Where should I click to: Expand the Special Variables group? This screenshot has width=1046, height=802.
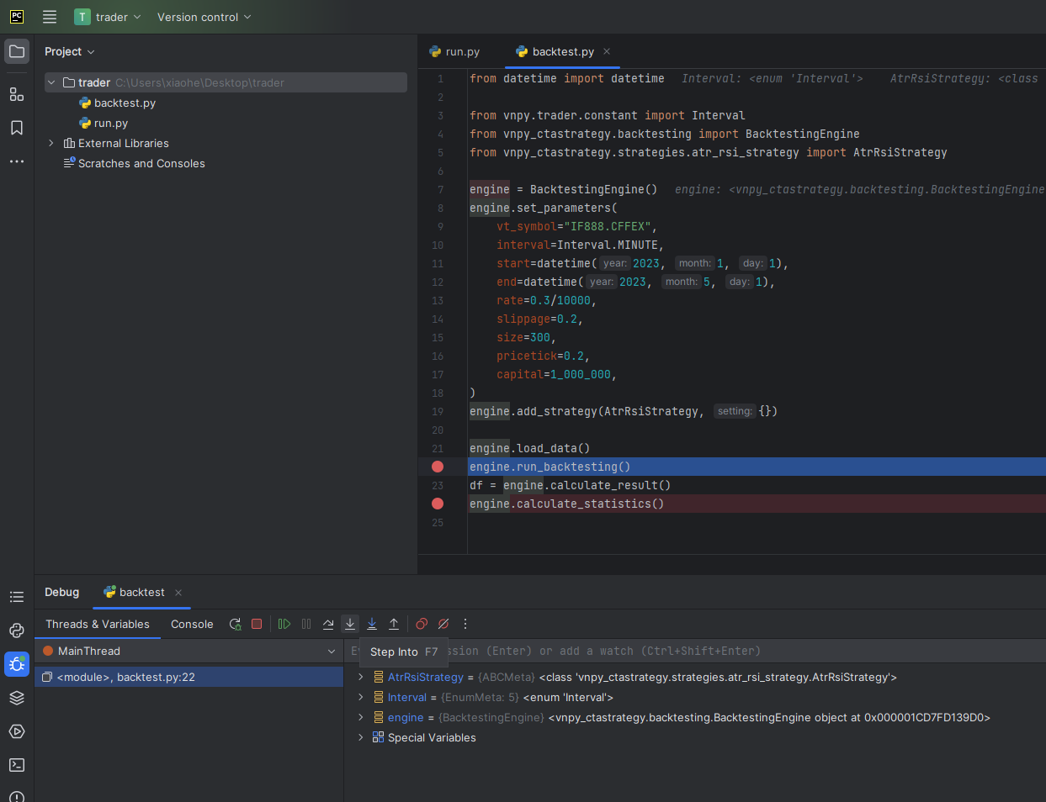(x=361, y=737)
